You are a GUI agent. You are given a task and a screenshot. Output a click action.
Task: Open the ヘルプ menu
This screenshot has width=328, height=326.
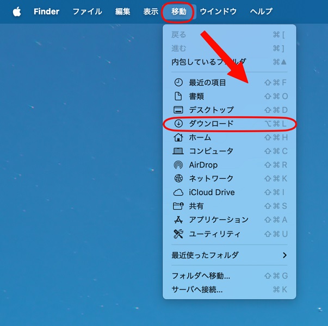[x=261, y=11]
